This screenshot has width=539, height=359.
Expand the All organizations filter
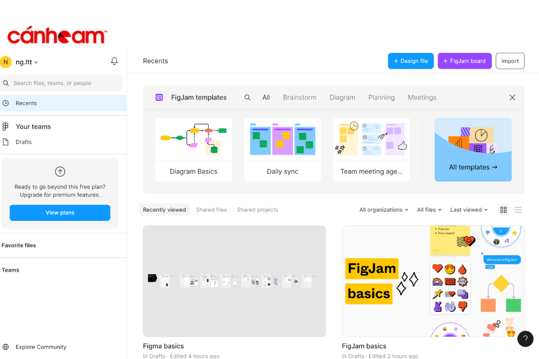coord(384,210)
